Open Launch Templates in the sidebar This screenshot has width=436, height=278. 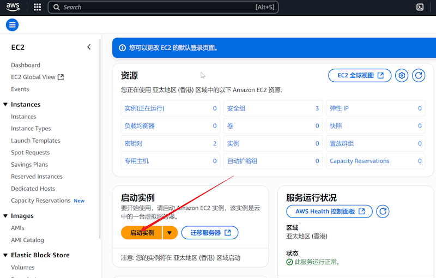click(35, 141)
